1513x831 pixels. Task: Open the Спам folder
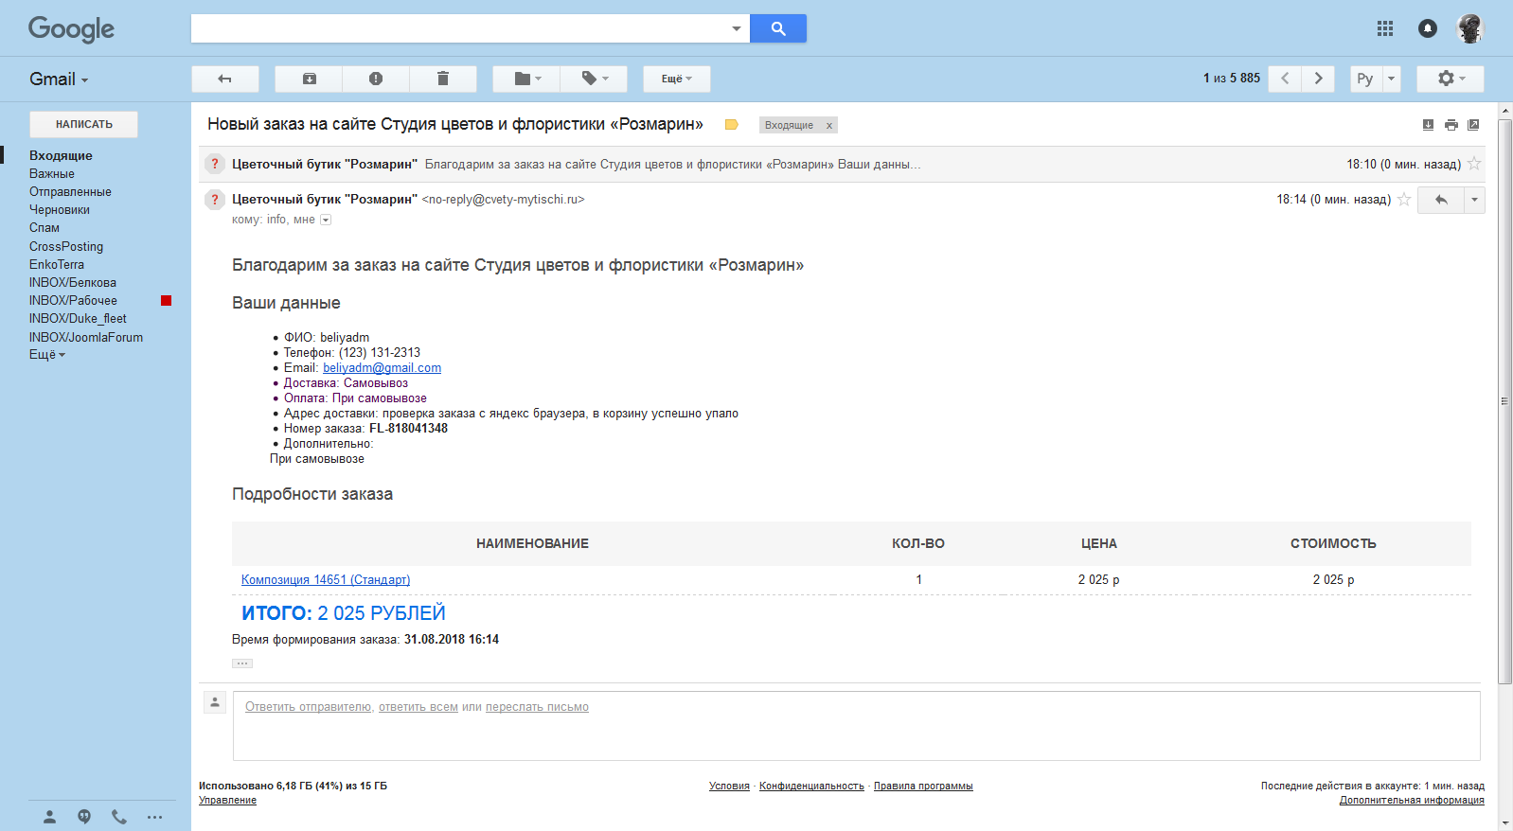click(44, 227)
